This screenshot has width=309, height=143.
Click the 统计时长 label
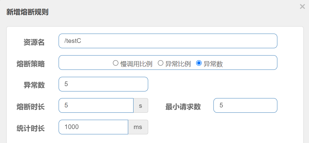pyautogui.click(x=31, y=128)
